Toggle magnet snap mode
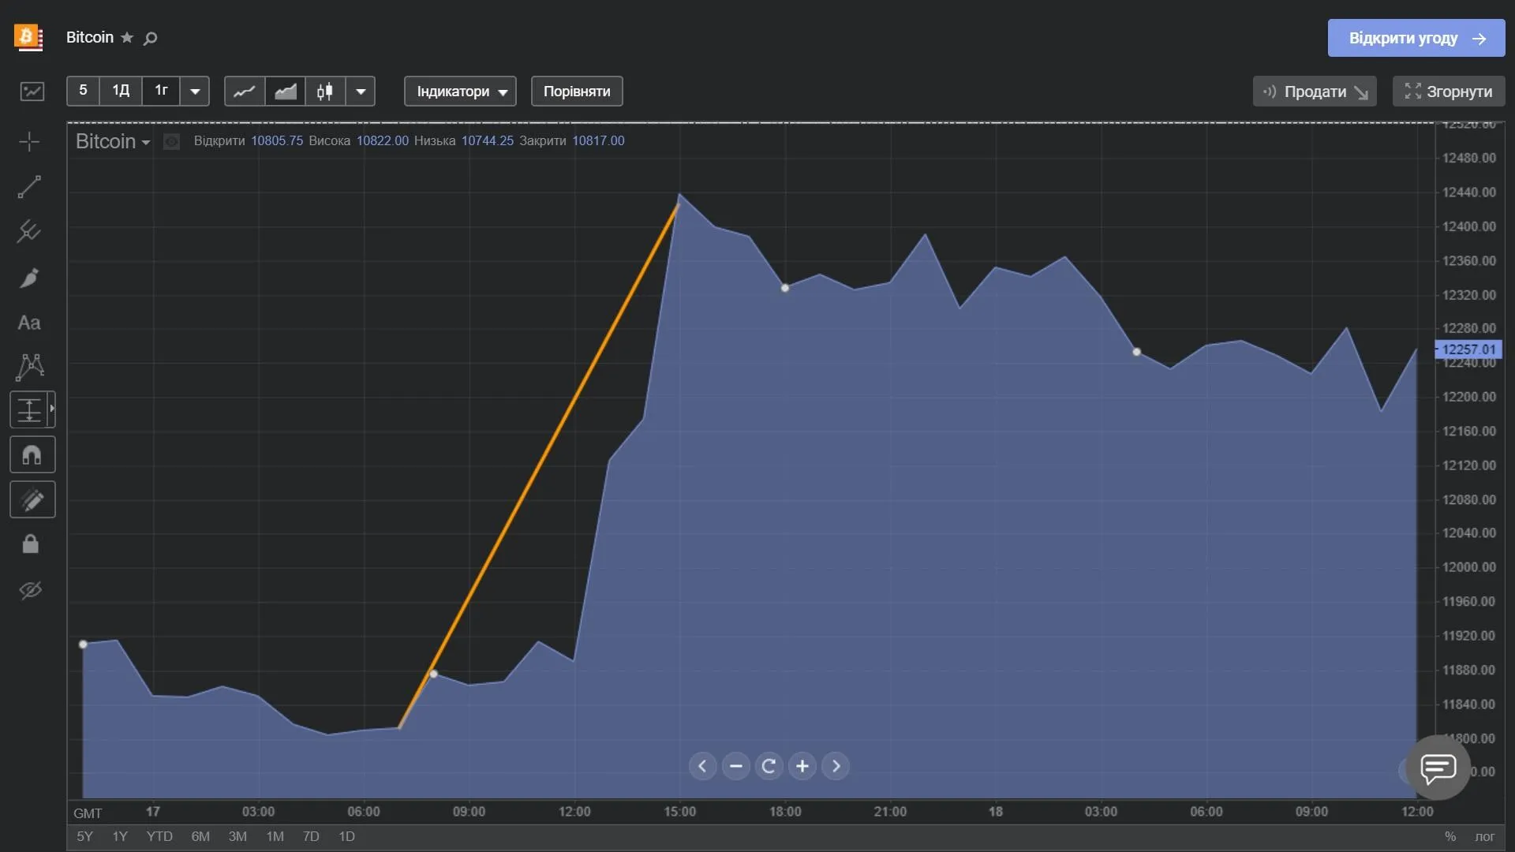Image resolution: width=1515 pixels, height=852 pixels. [32, 454]
